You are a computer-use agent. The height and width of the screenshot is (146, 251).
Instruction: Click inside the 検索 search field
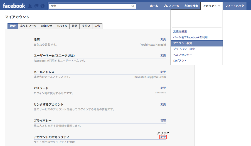click(x=89, y=6)
